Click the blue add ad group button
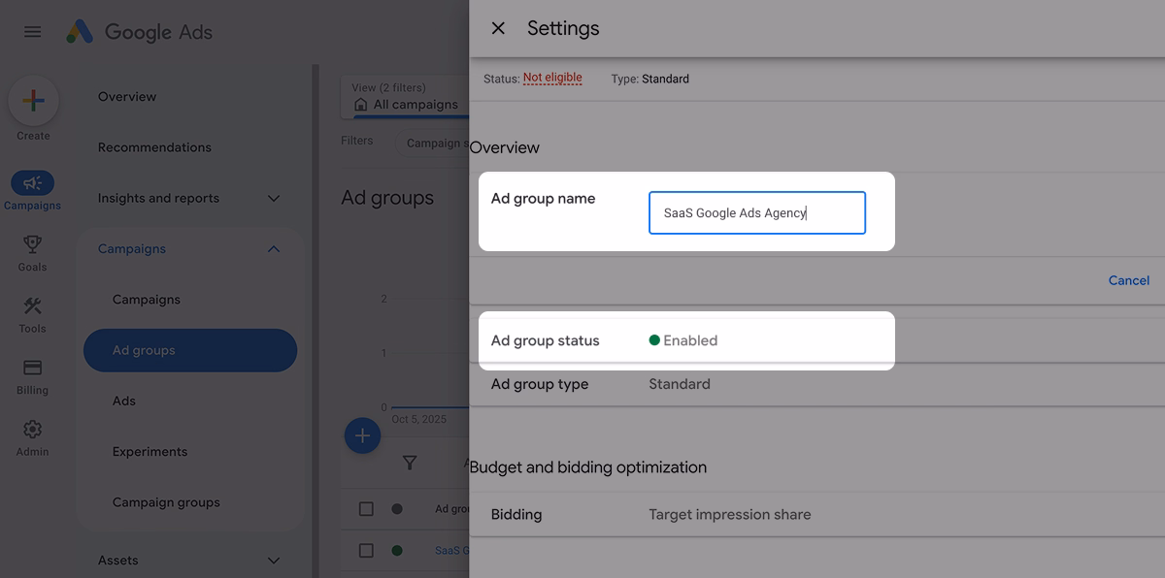The image size is (1165, 578). point(362,435)
